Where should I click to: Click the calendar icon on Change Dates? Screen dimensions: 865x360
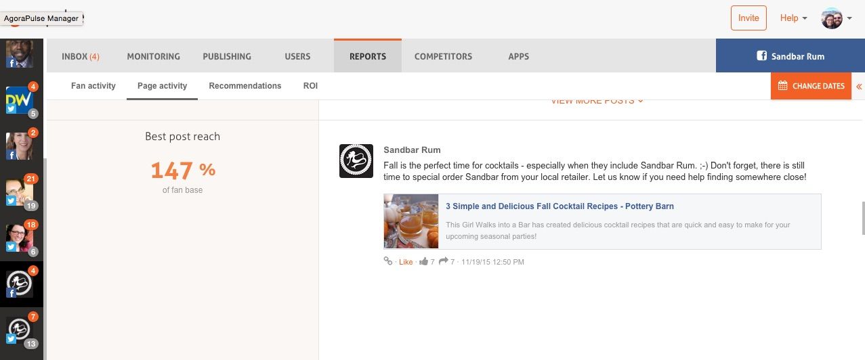coord(782,86)
